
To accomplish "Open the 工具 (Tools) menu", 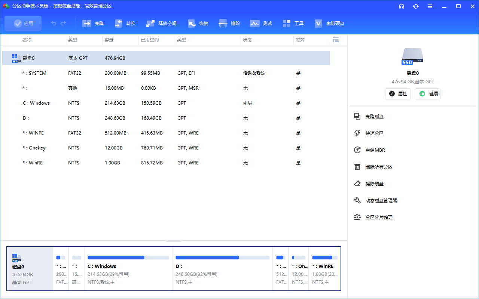I will coord(293,24).
